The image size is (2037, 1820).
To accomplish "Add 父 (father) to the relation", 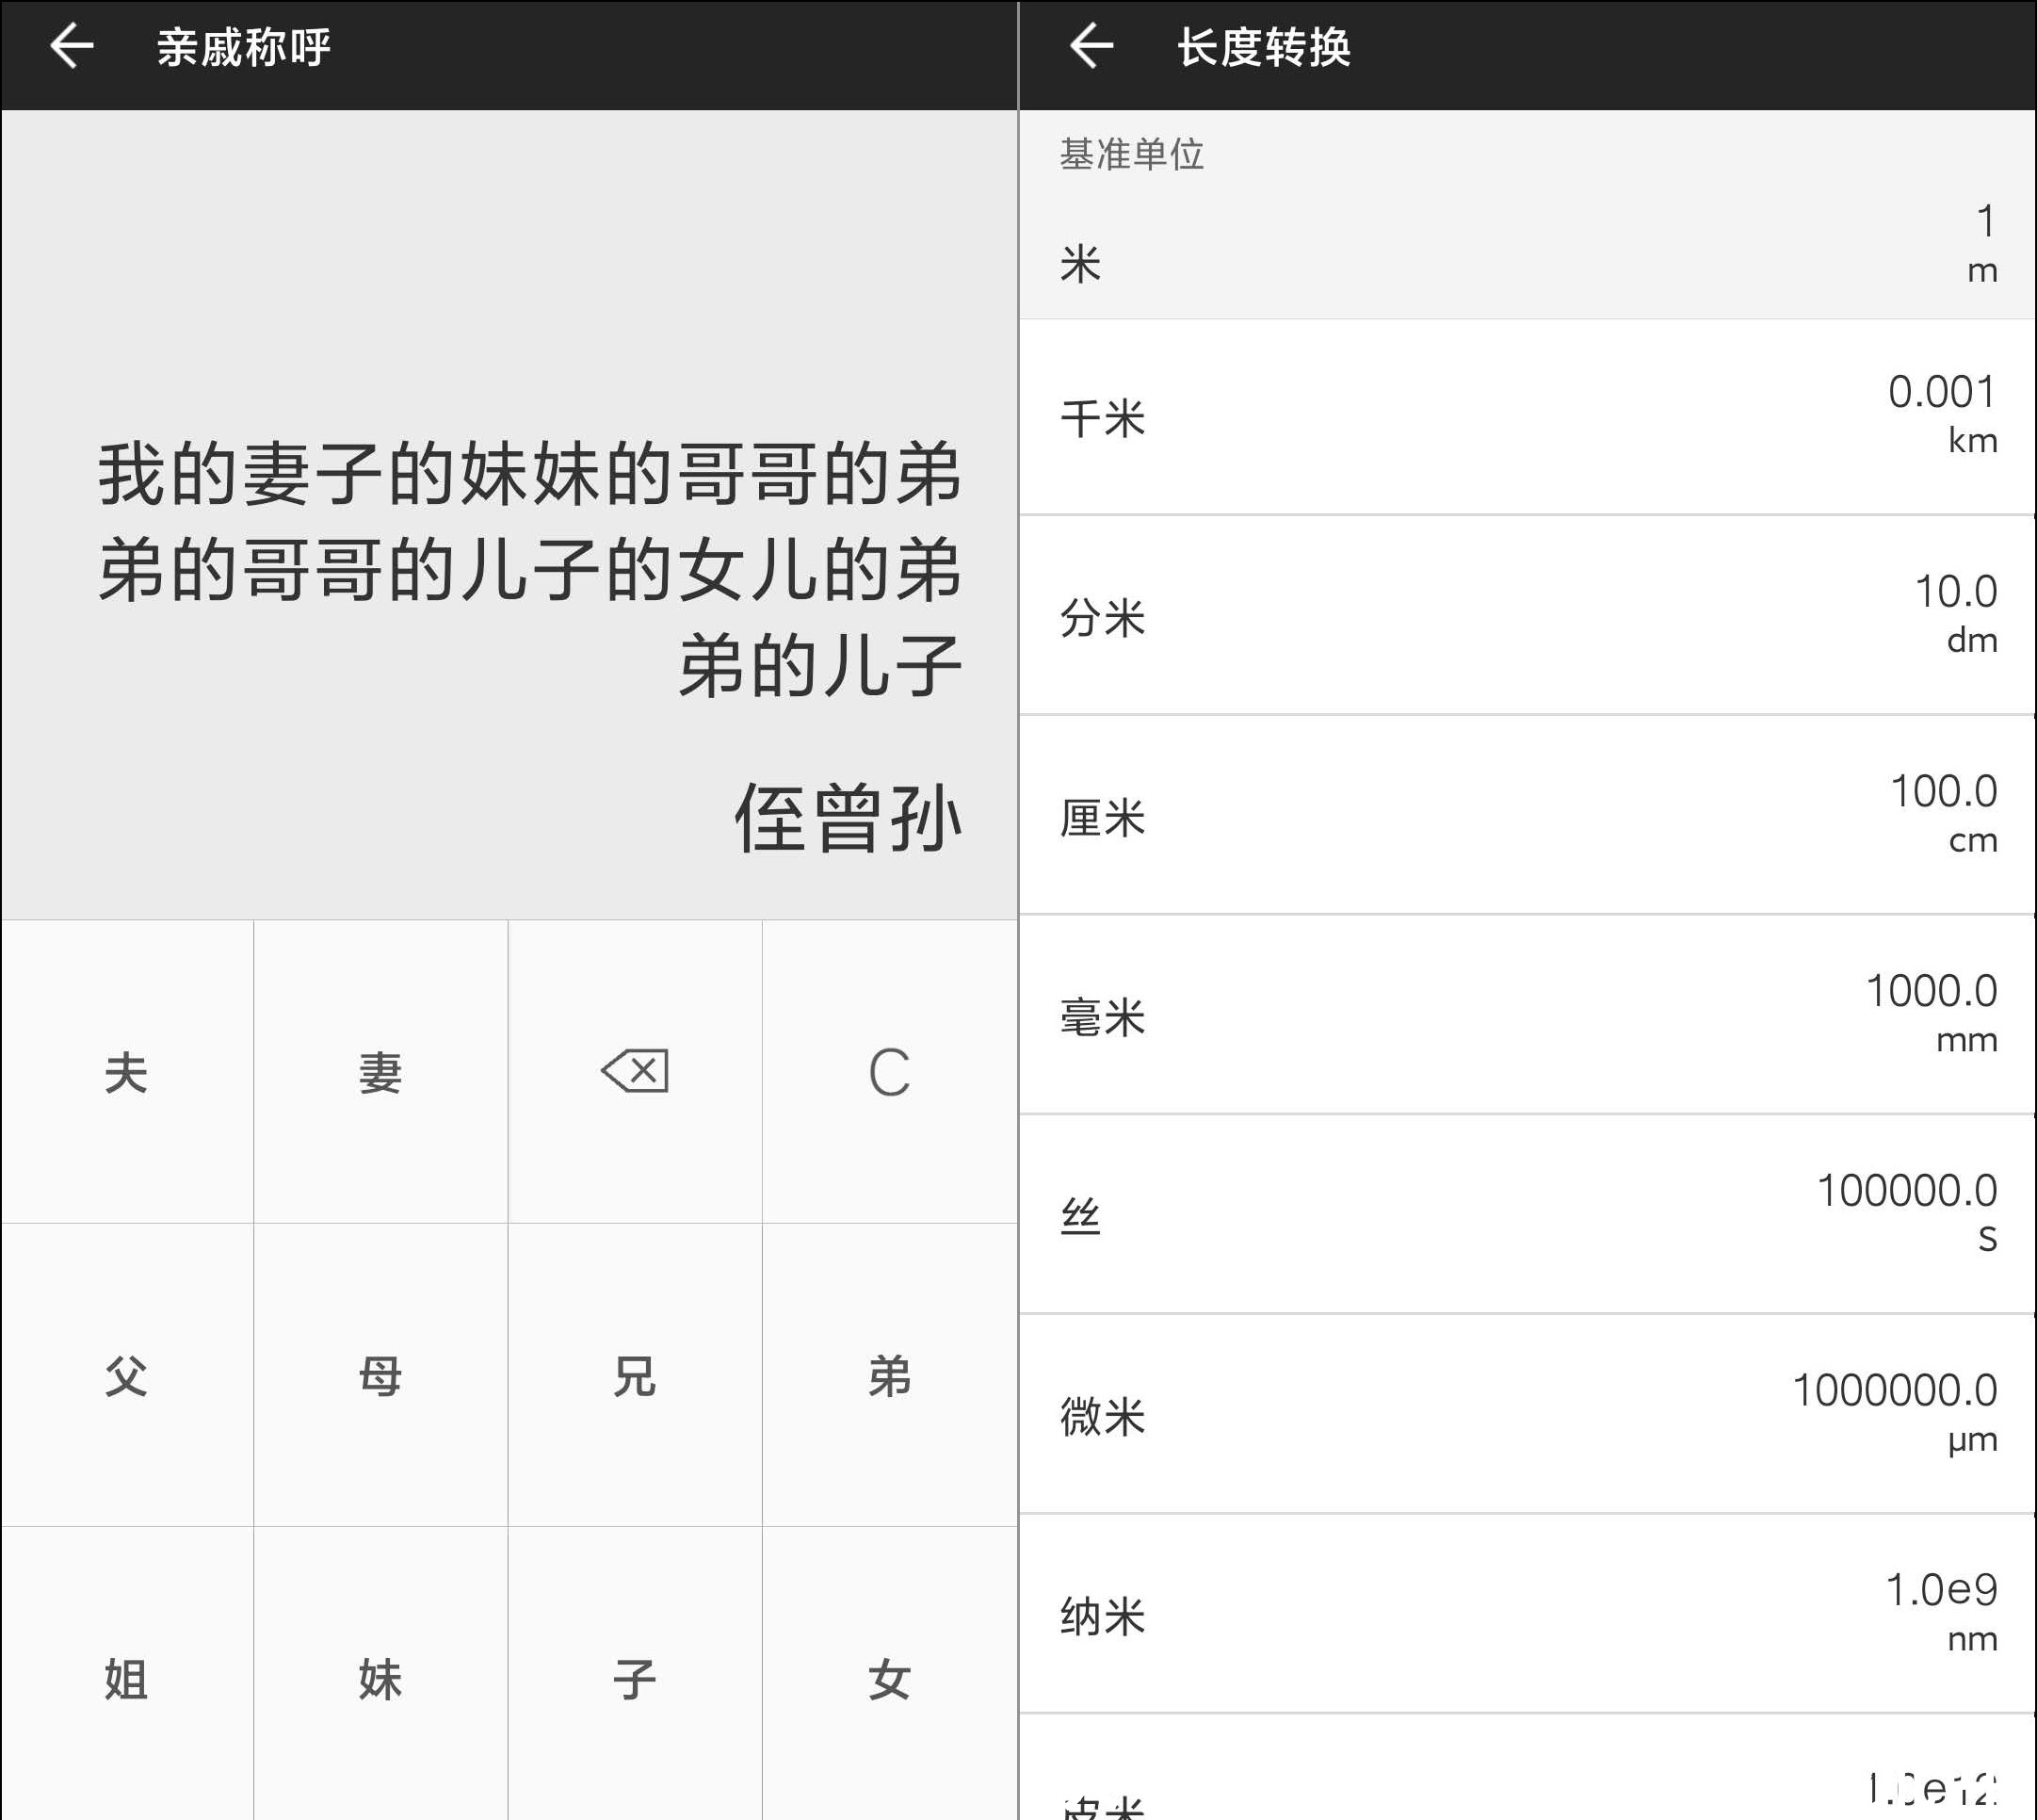I will (127, 1375).
